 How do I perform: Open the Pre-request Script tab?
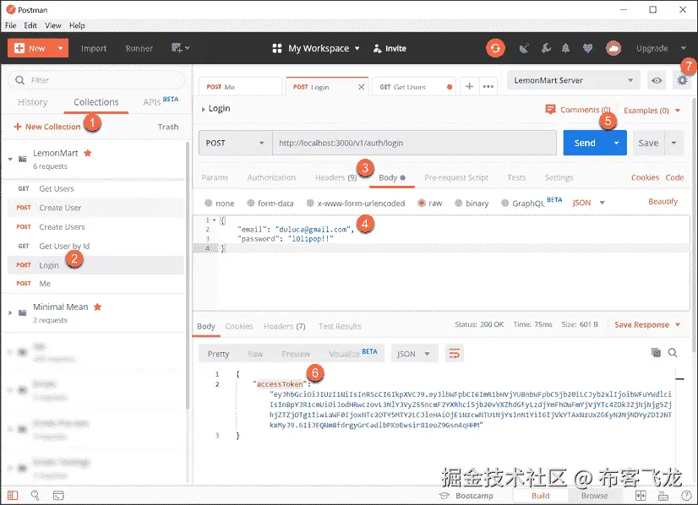pos(456,177)
